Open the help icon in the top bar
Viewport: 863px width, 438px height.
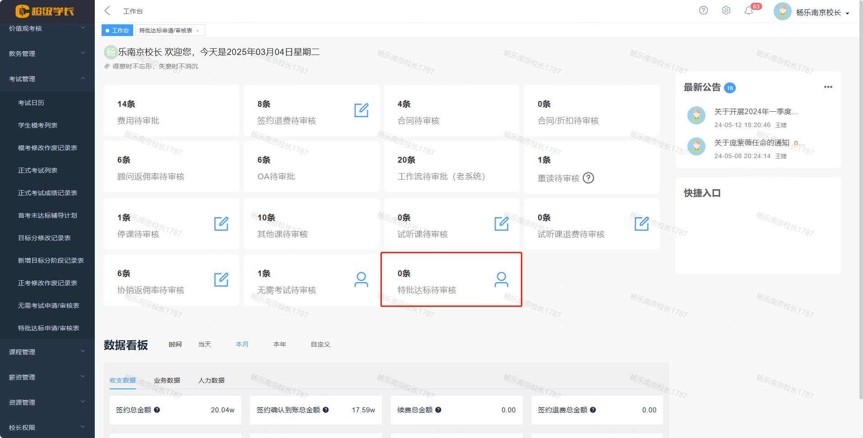(703, 10)
